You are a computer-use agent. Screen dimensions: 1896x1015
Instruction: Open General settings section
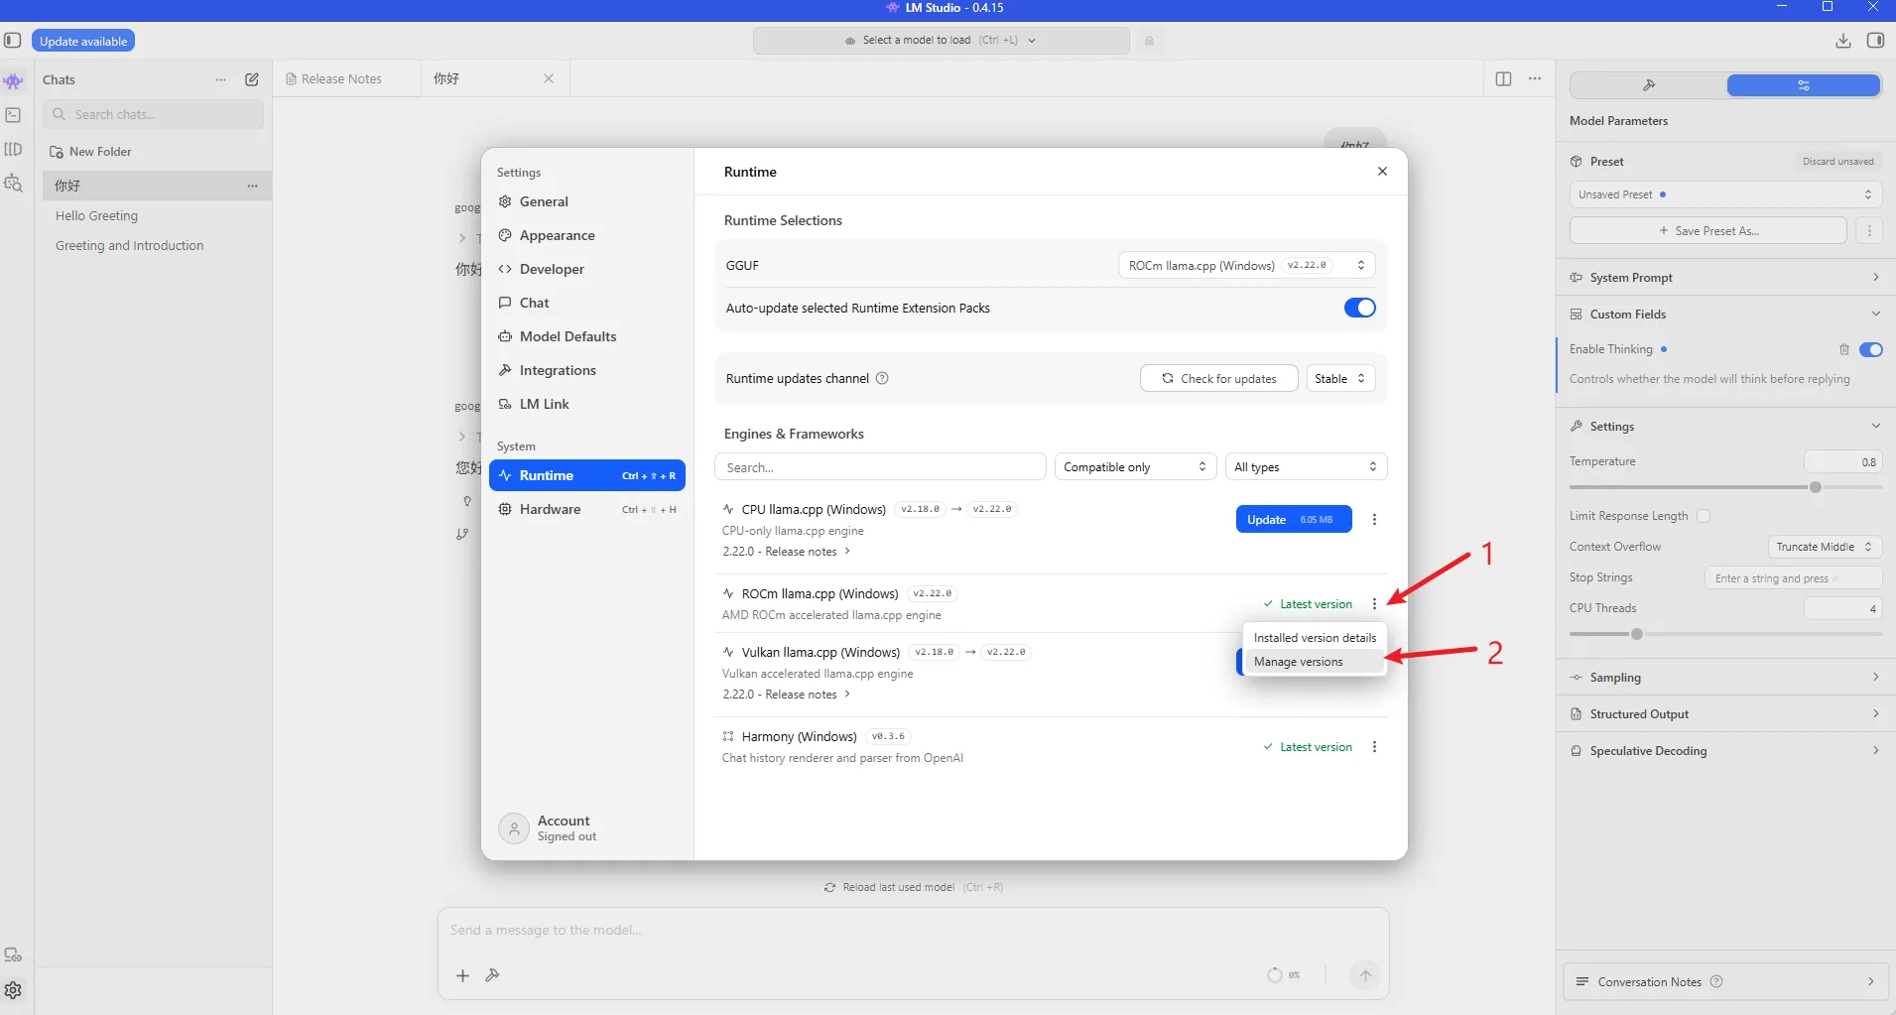[586, 201]
